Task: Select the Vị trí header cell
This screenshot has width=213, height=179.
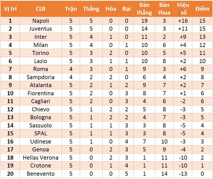Action: [10, 9]
